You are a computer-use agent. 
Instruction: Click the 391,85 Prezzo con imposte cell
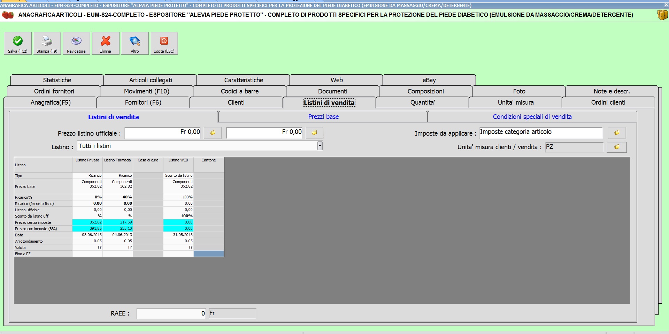[x=87, y=229]
